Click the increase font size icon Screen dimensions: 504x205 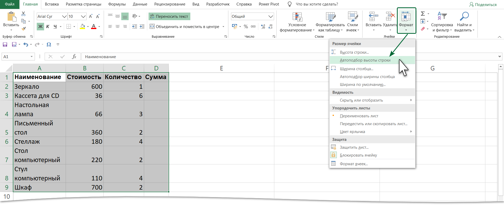91,16
